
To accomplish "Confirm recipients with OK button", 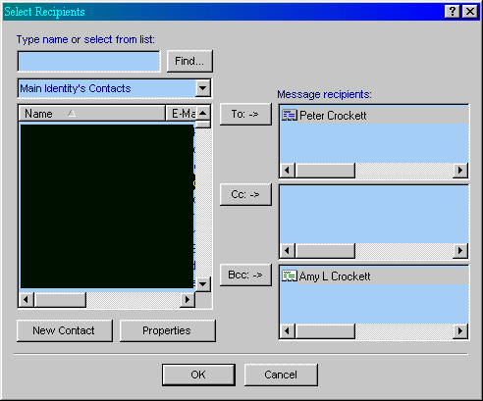I will [x=198, y=375].
